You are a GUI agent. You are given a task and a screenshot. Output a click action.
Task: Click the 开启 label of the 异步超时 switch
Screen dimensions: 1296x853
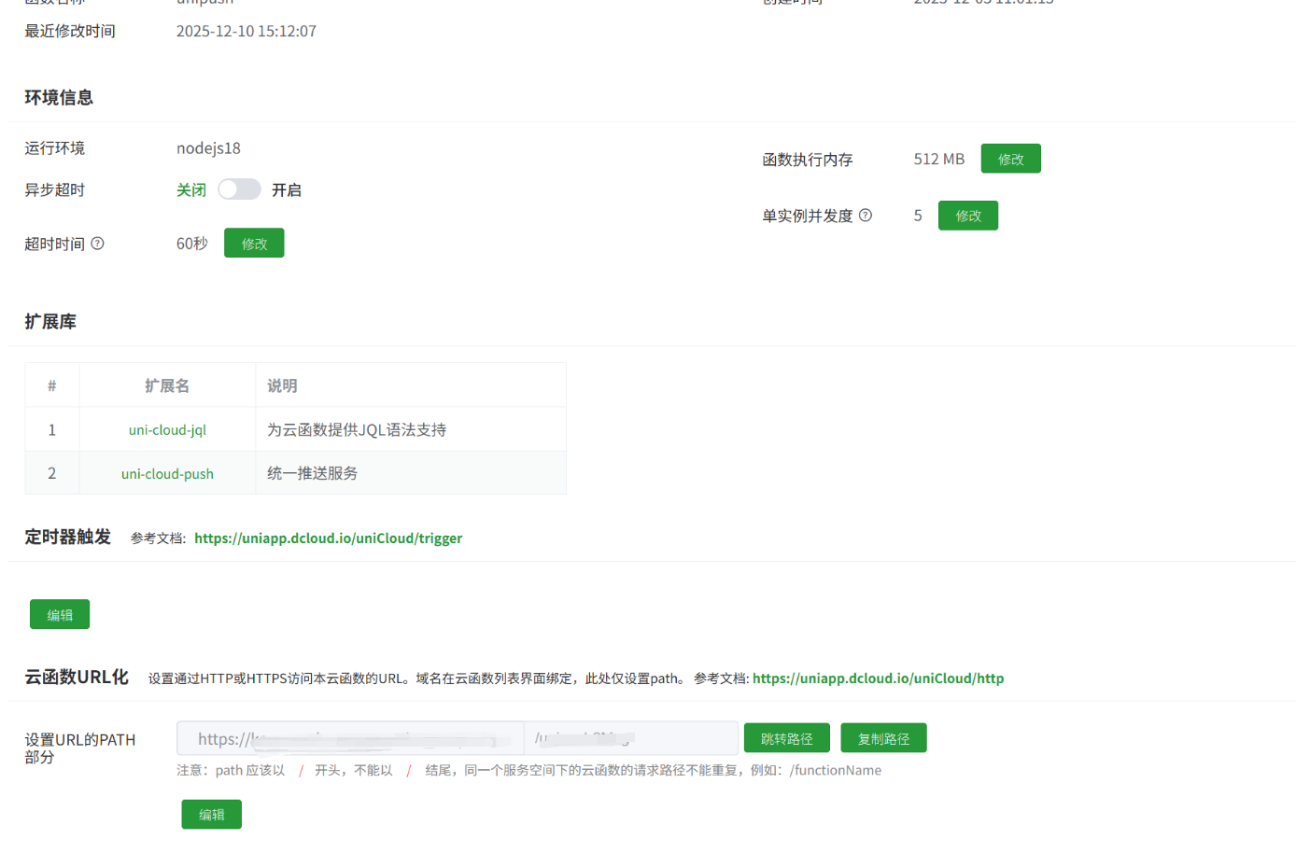pos(287,190)
